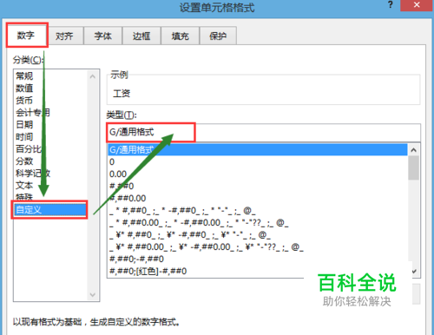Switch to the 数字 tab
Screen dimensions: 434x335
click(x=27, y=36)
